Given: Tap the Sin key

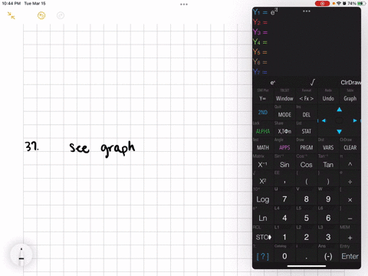Looking at the screenshot, I should [284, 165].
